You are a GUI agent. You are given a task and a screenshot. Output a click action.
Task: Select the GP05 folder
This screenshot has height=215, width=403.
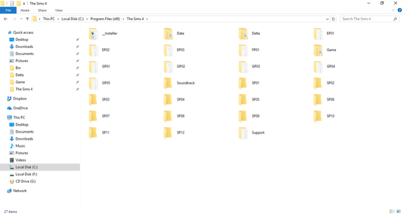pyautogui.click(x=99, y=83)
